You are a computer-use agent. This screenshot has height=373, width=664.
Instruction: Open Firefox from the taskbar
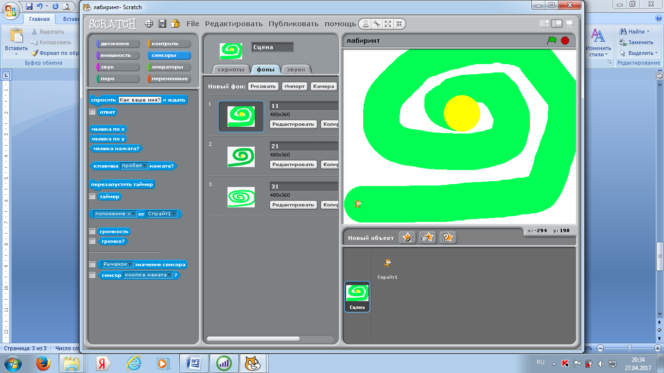click(44, 363)
